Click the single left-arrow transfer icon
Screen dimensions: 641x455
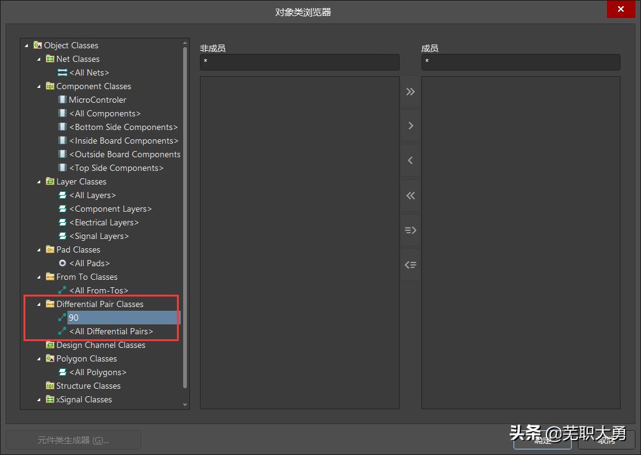point(410,160)
